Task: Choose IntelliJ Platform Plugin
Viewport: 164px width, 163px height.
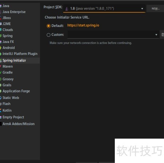Action: pyautogui.click(x=20, y=54)
